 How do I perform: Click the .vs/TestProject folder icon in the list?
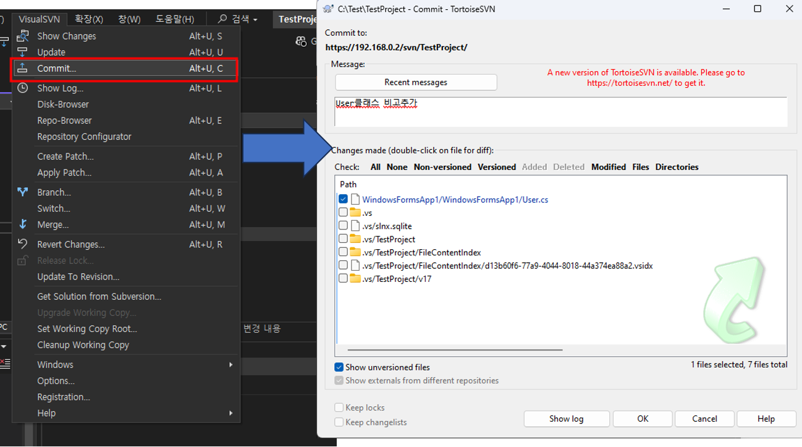tap(355, 239)
